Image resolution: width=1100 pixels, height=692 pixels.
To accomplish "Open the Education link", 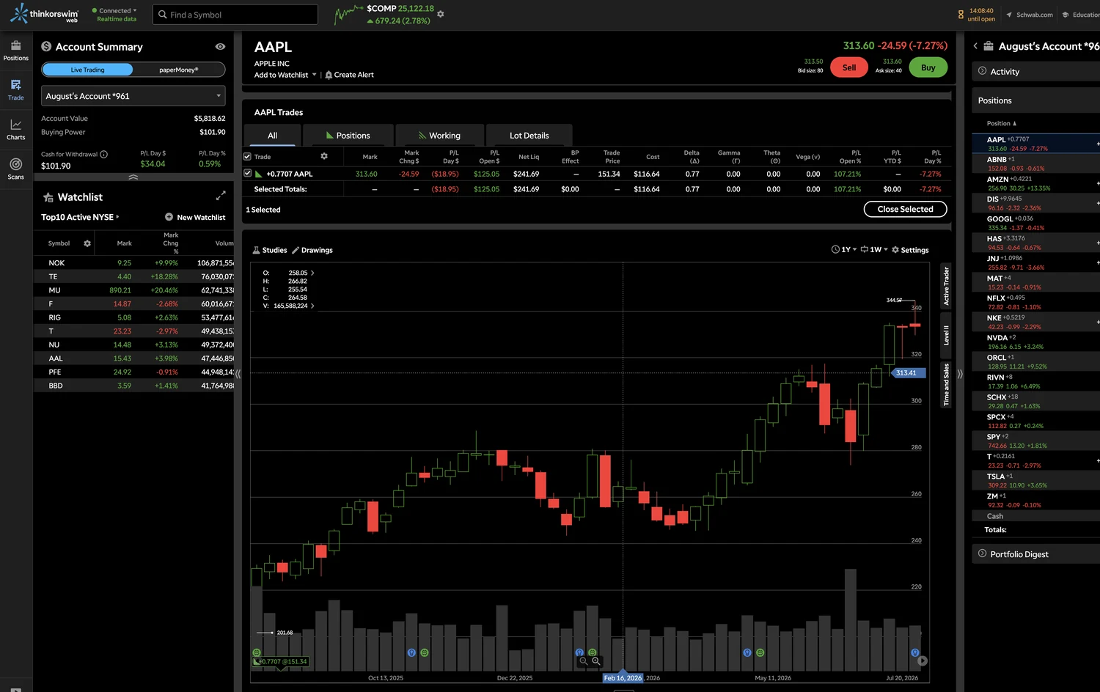I will tap(1081, 15).
